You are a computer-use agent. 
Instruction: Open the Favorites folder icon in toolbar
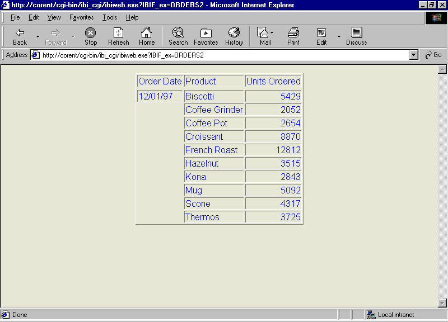(x=206, y=33)
